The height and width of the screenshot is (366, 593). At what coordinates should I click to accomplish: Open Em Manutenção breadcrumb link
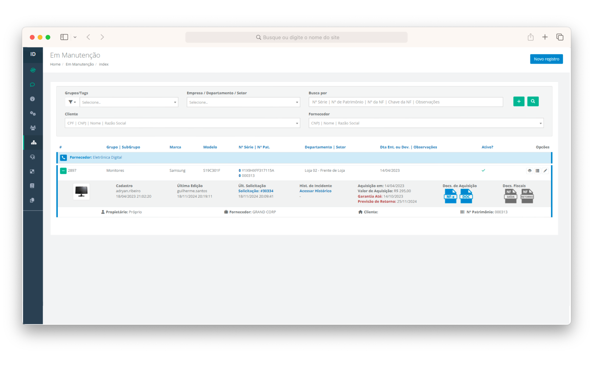click(80, 64)
